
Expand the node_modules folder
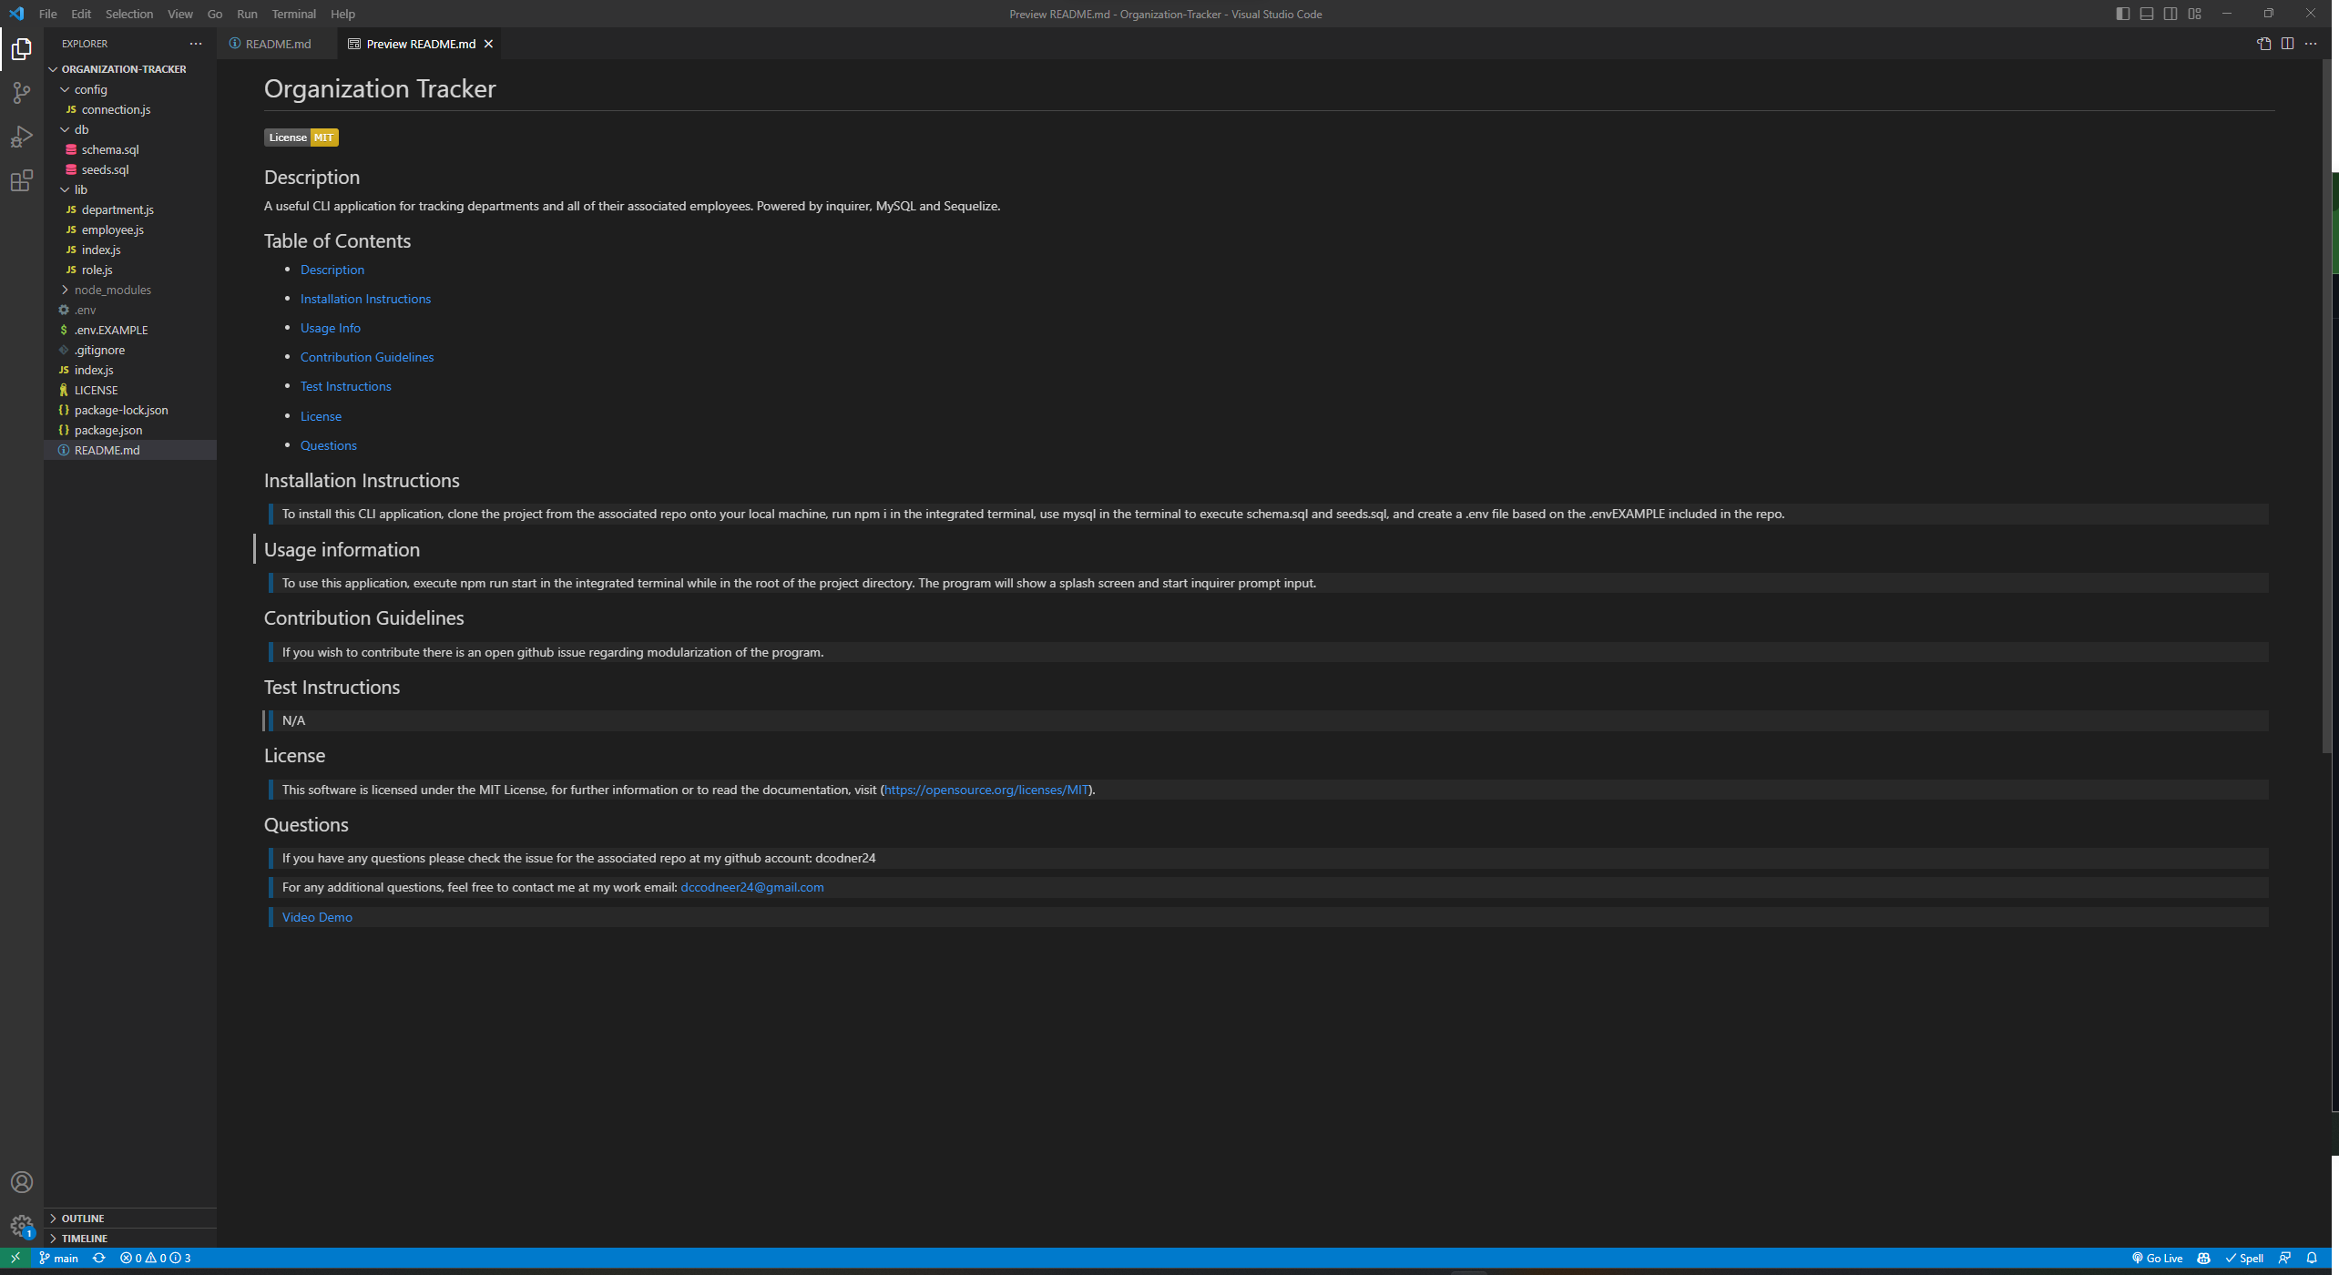(112, 290)
